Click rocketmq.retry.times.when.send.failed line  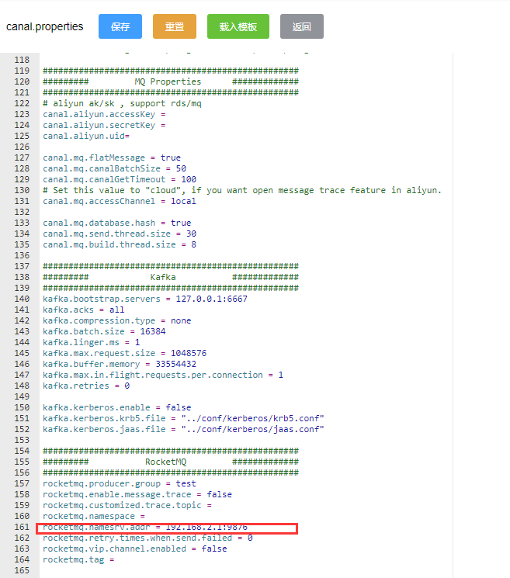click(x=147, y=538)
